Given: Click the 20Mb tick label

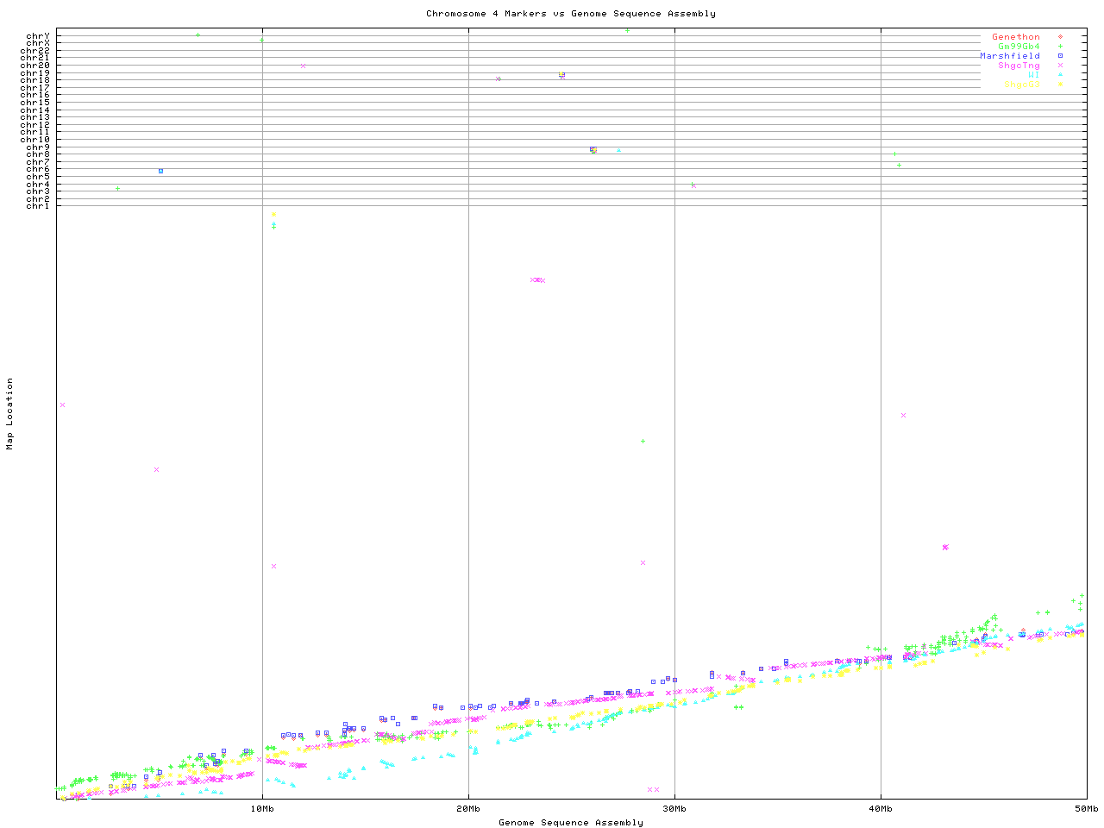Looking at the screenshot, I should click(x=468, y=808).
